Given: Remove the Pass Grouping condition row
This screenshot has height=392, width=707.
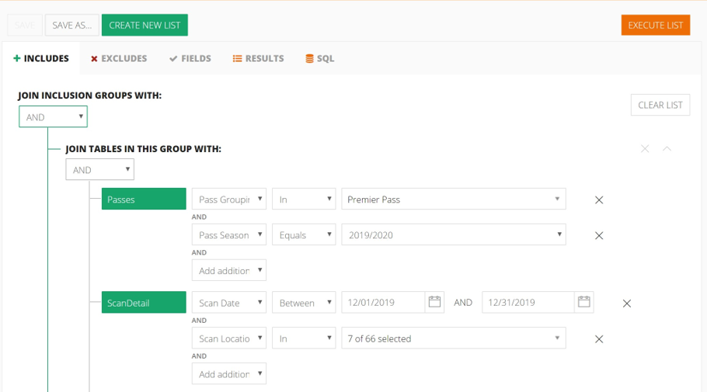Looking at the screenshot, I should point(599,199).
